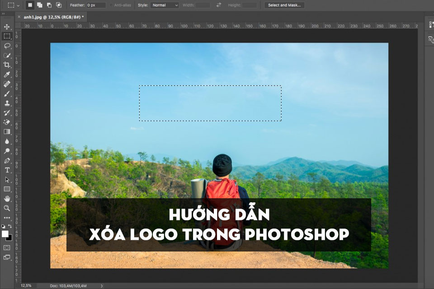Select the Horizontal Type tool

tap(7, 170)
